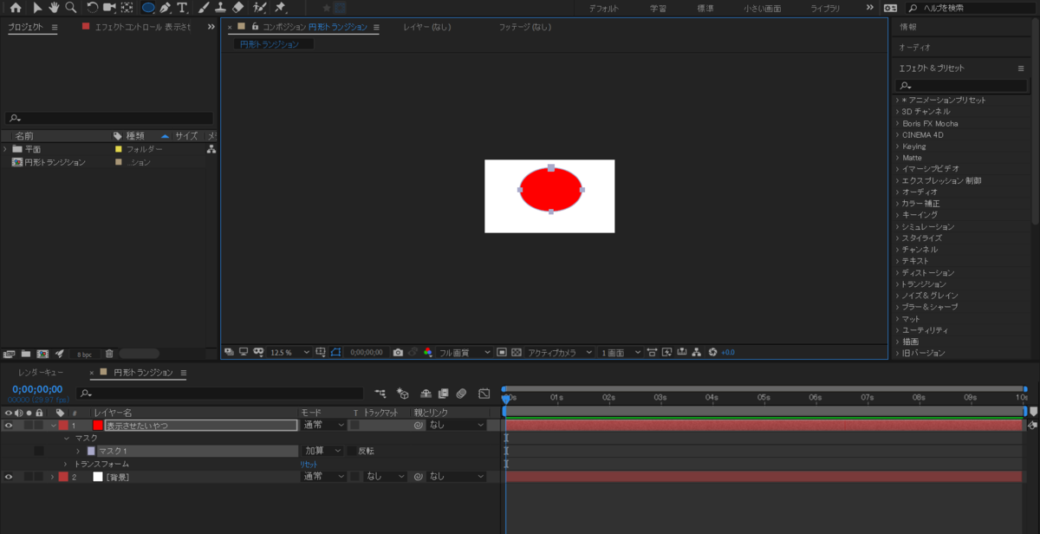Open the フル画質 resolution dropdown
This screenshot has width=1040, height=534.
pos(465,353)
